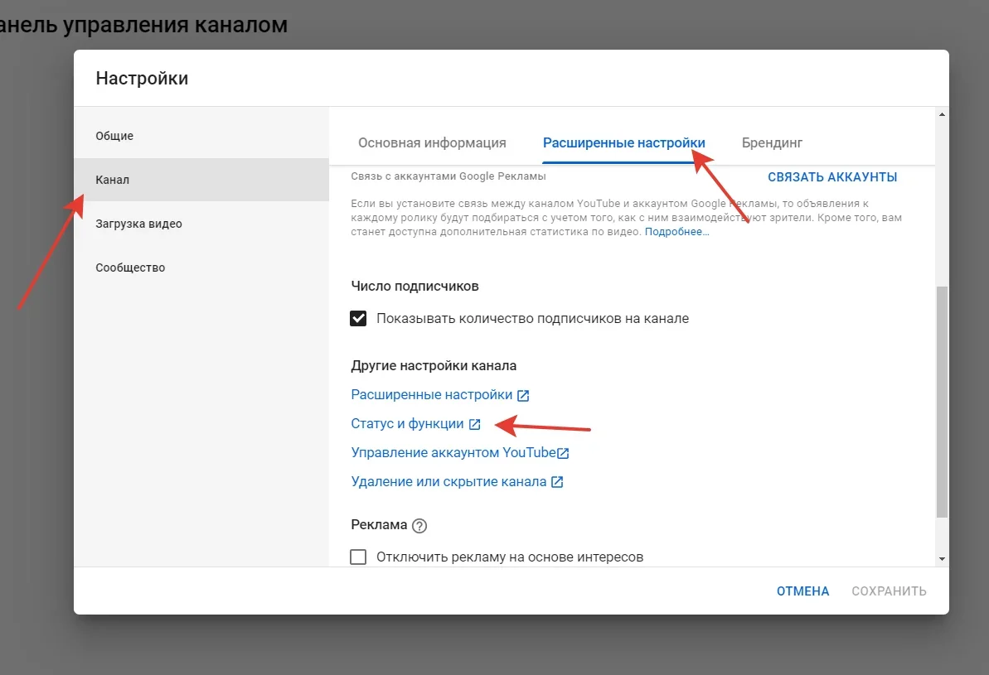Viewport: 989px width, 675px height.
Task: Open the Подробнее link
Action: pos(676,233)
